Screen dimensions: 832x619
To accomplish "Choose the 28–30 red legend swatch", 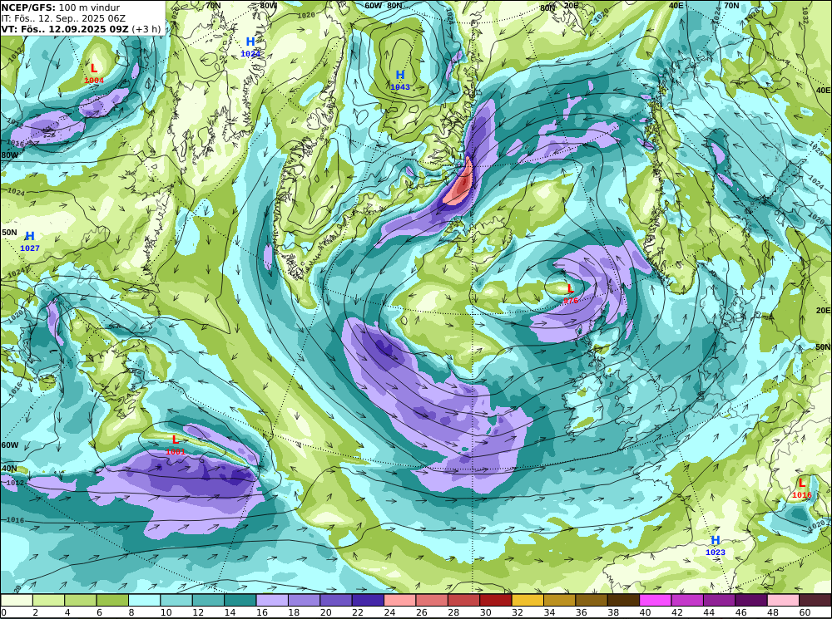I will click(463, 600).
